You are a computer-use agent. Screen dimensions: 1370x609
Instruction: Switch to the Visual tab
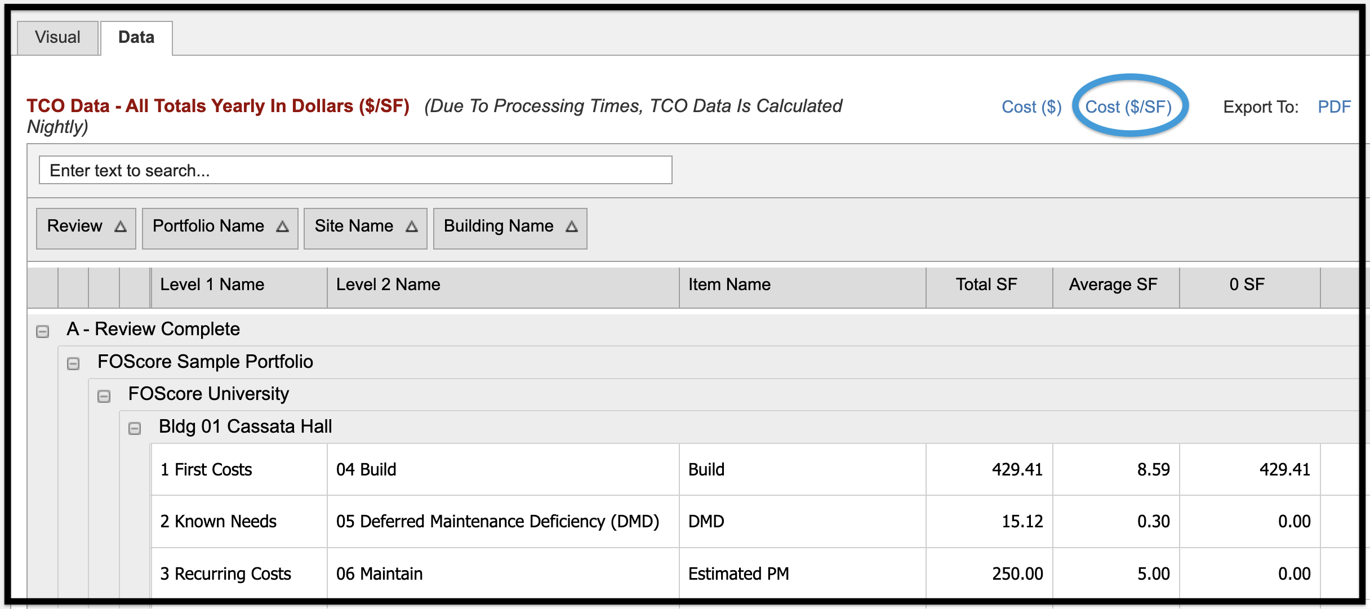(57, 38)
